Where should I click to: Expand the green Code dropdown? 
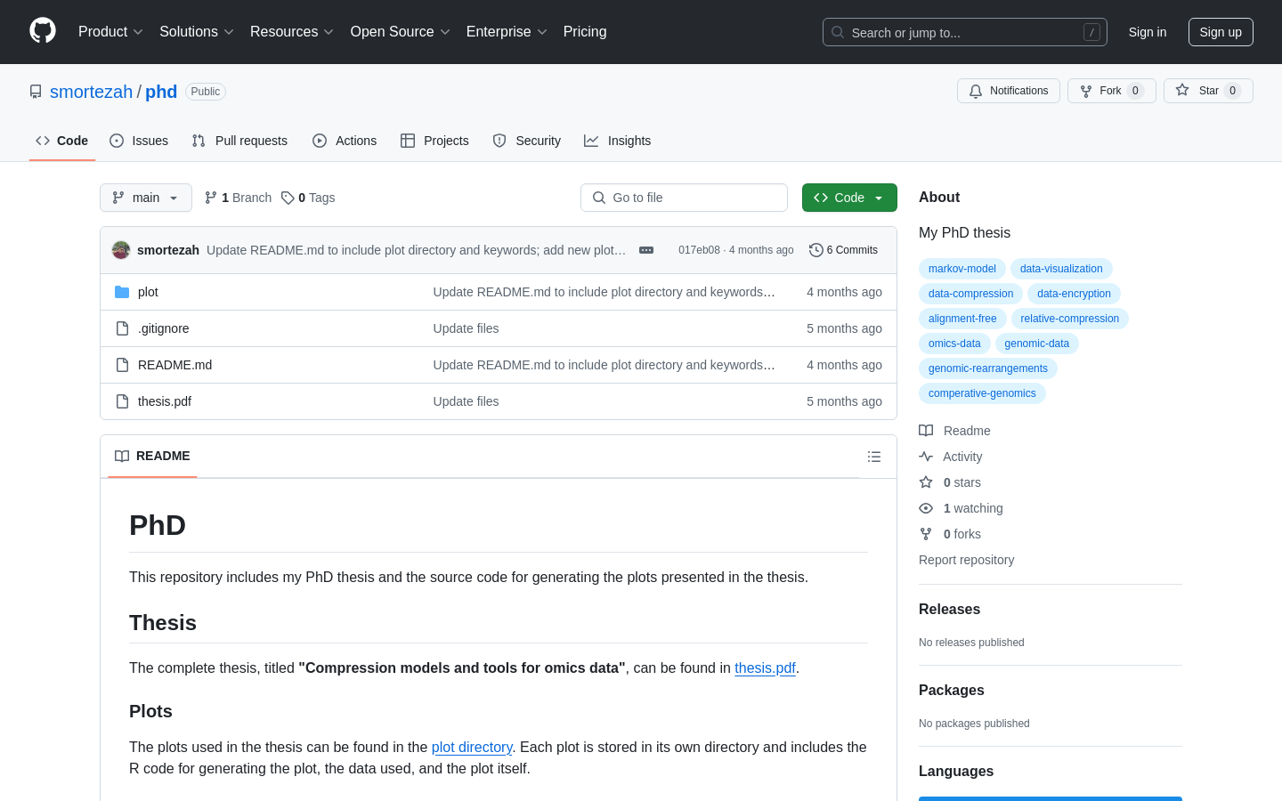click(x=849, y=198)
